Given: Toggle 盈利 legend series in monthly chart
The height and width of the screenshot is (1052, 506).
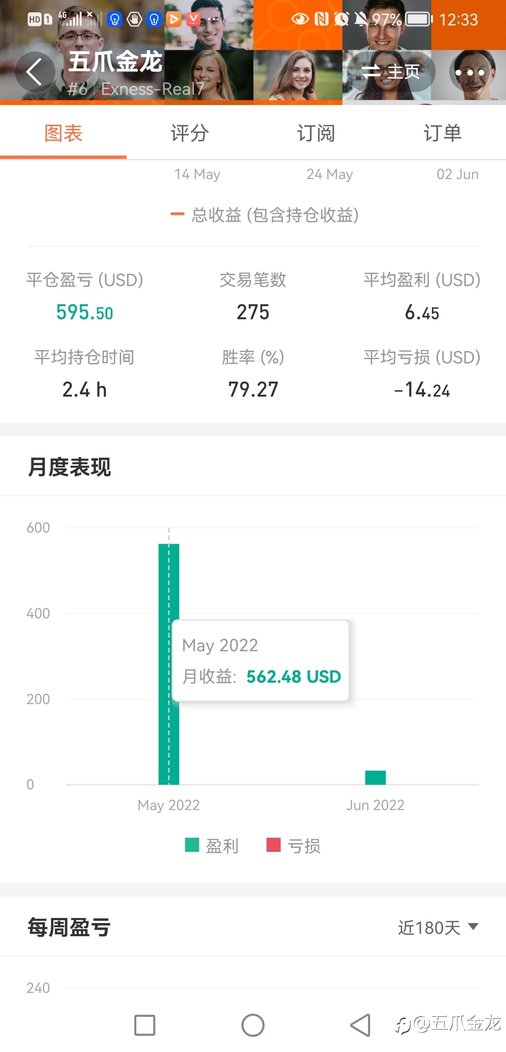Looking at the screenshot, I should pyautogui.click(x=212, y=846).
